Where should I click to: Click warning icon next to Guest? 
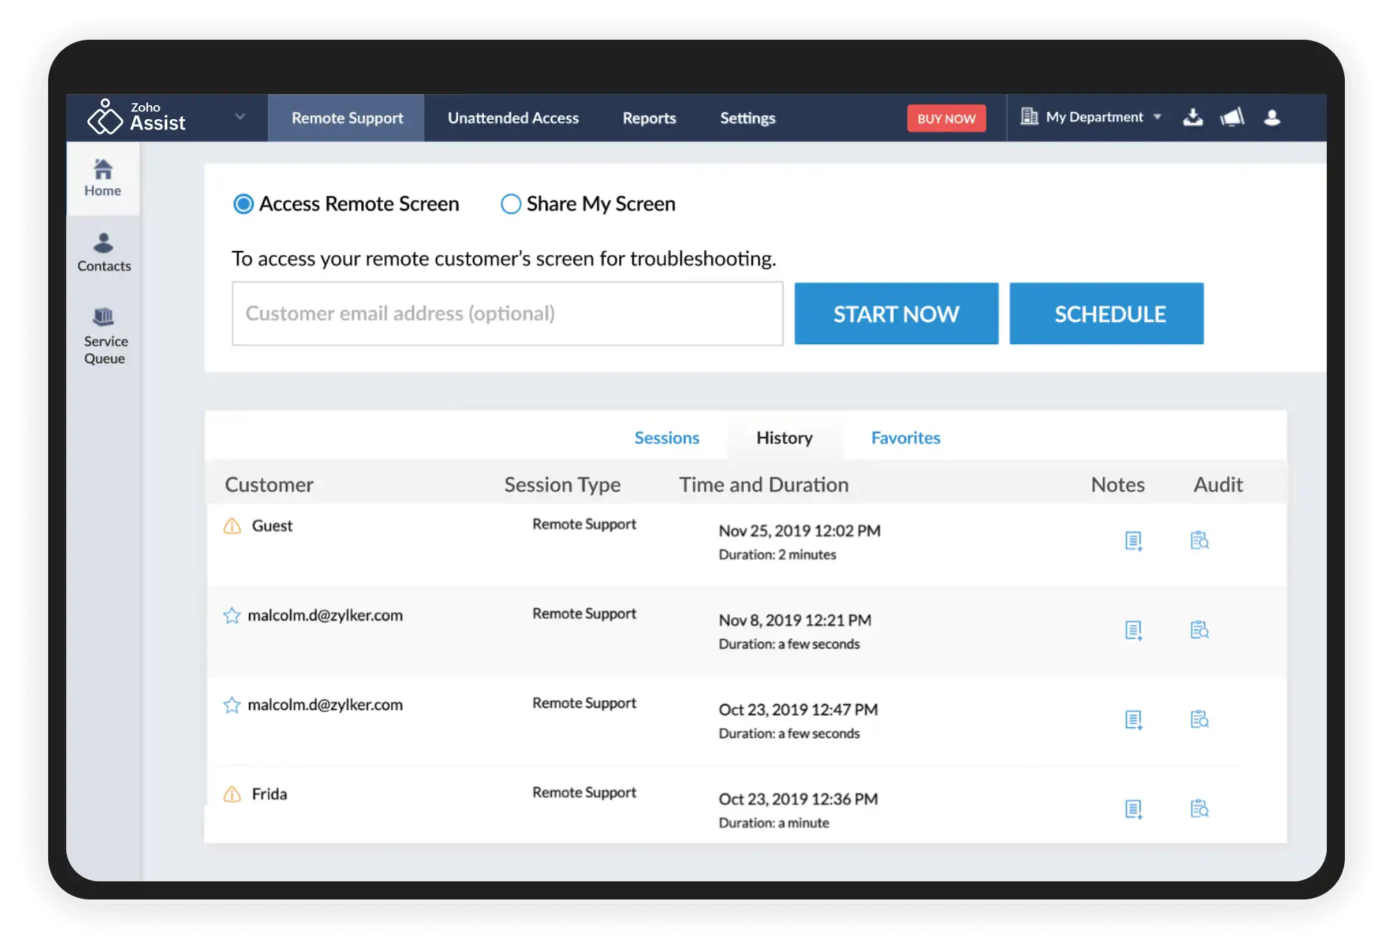click(232, 526)
